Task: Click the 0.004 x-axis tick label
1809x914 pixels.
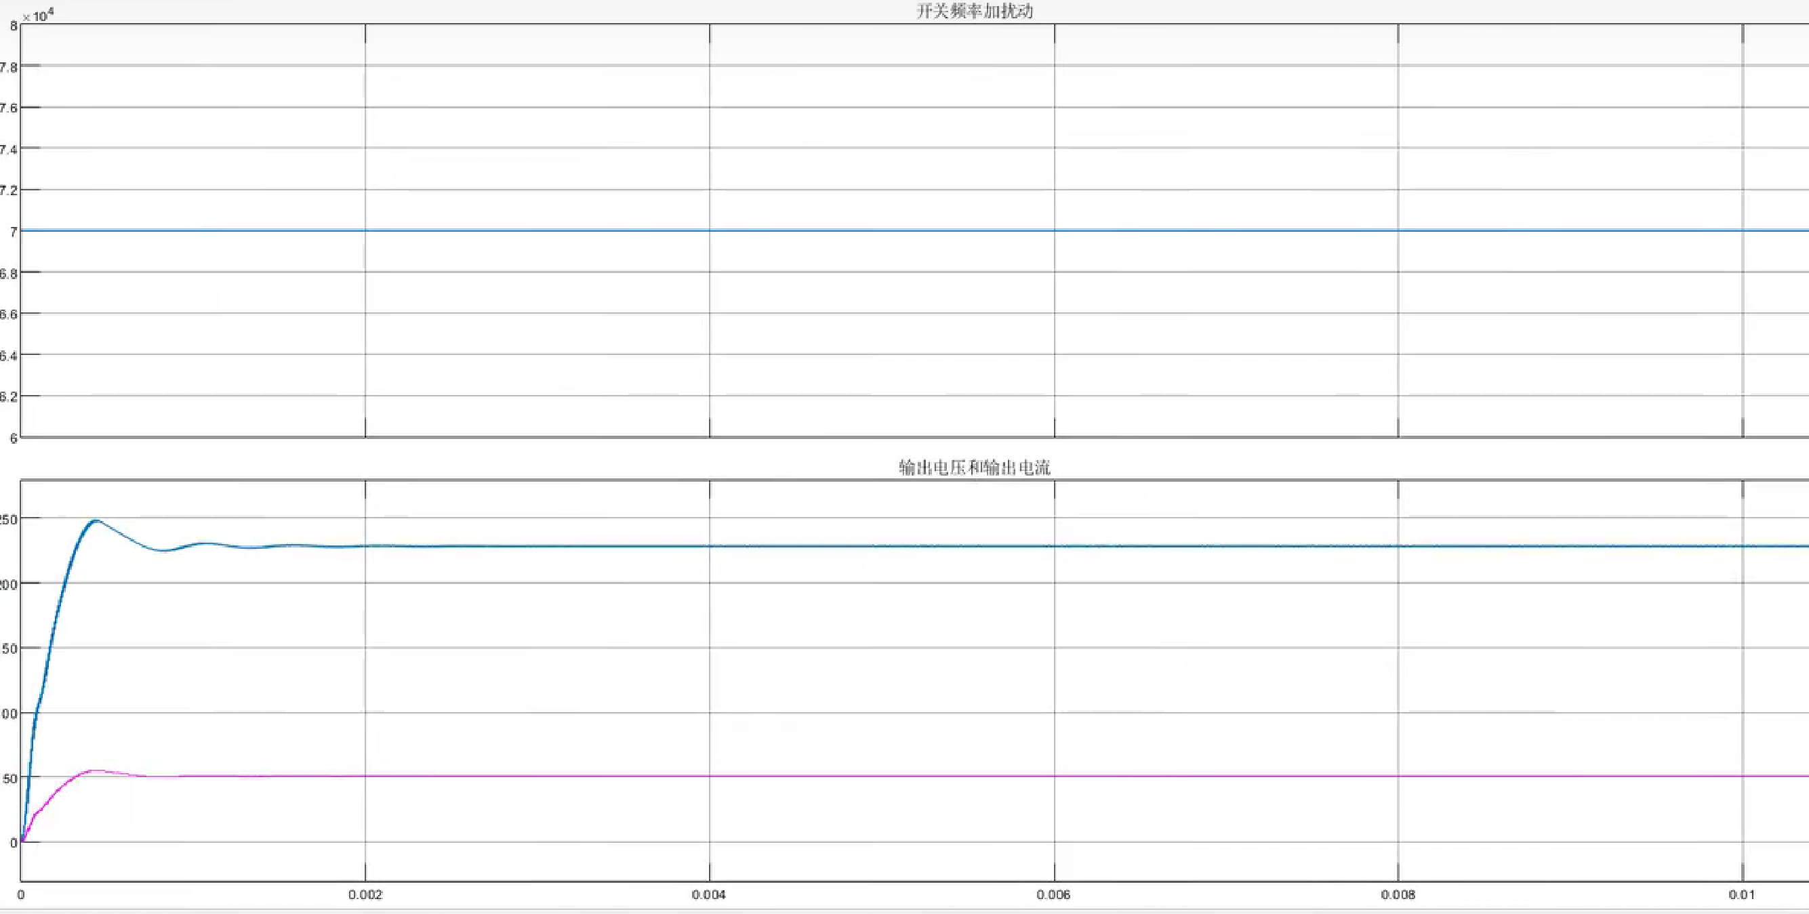Action: pyautogui.click(x=708, y=895)
